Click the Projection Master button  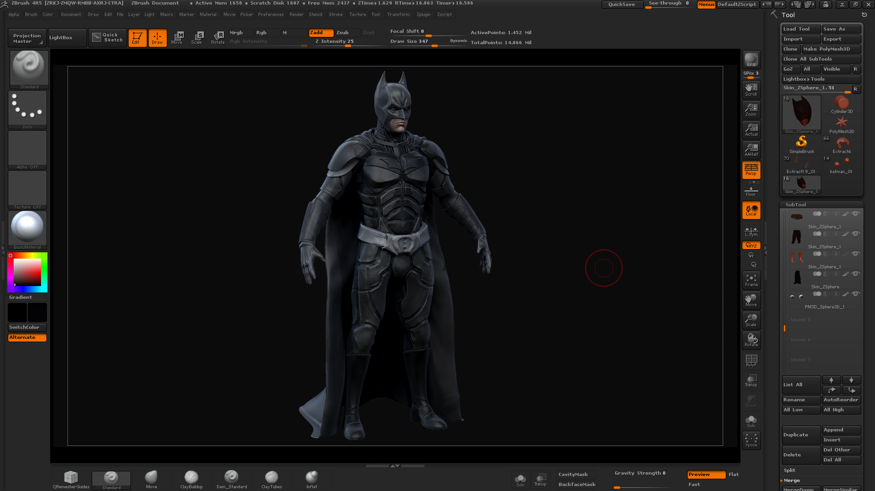click(27, 38)
